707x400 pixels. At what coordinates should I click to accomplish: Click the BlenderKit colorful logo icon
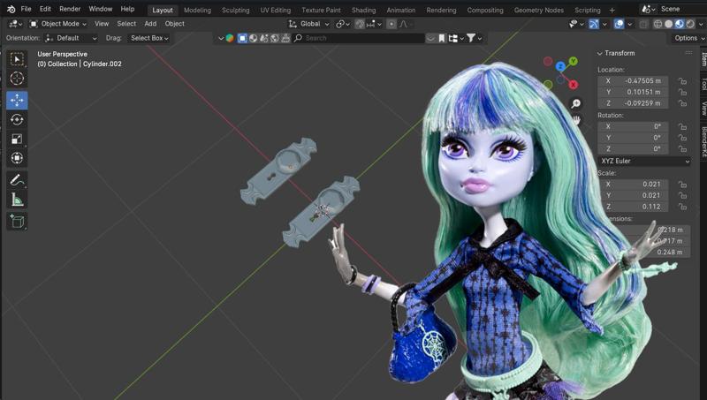[230, 38]
